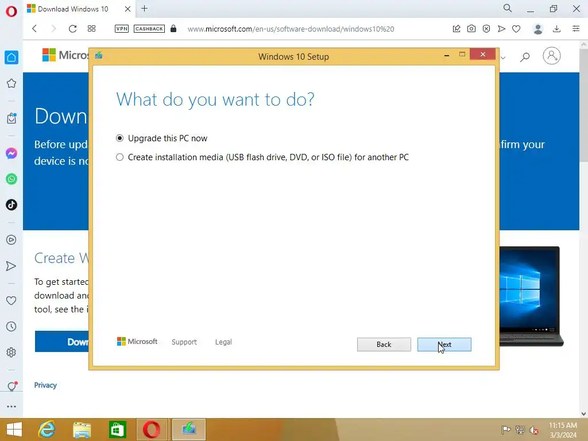Open Windows Store from taskbar
This screenshot has height=441, width=588.
click(x=117, y=430)
